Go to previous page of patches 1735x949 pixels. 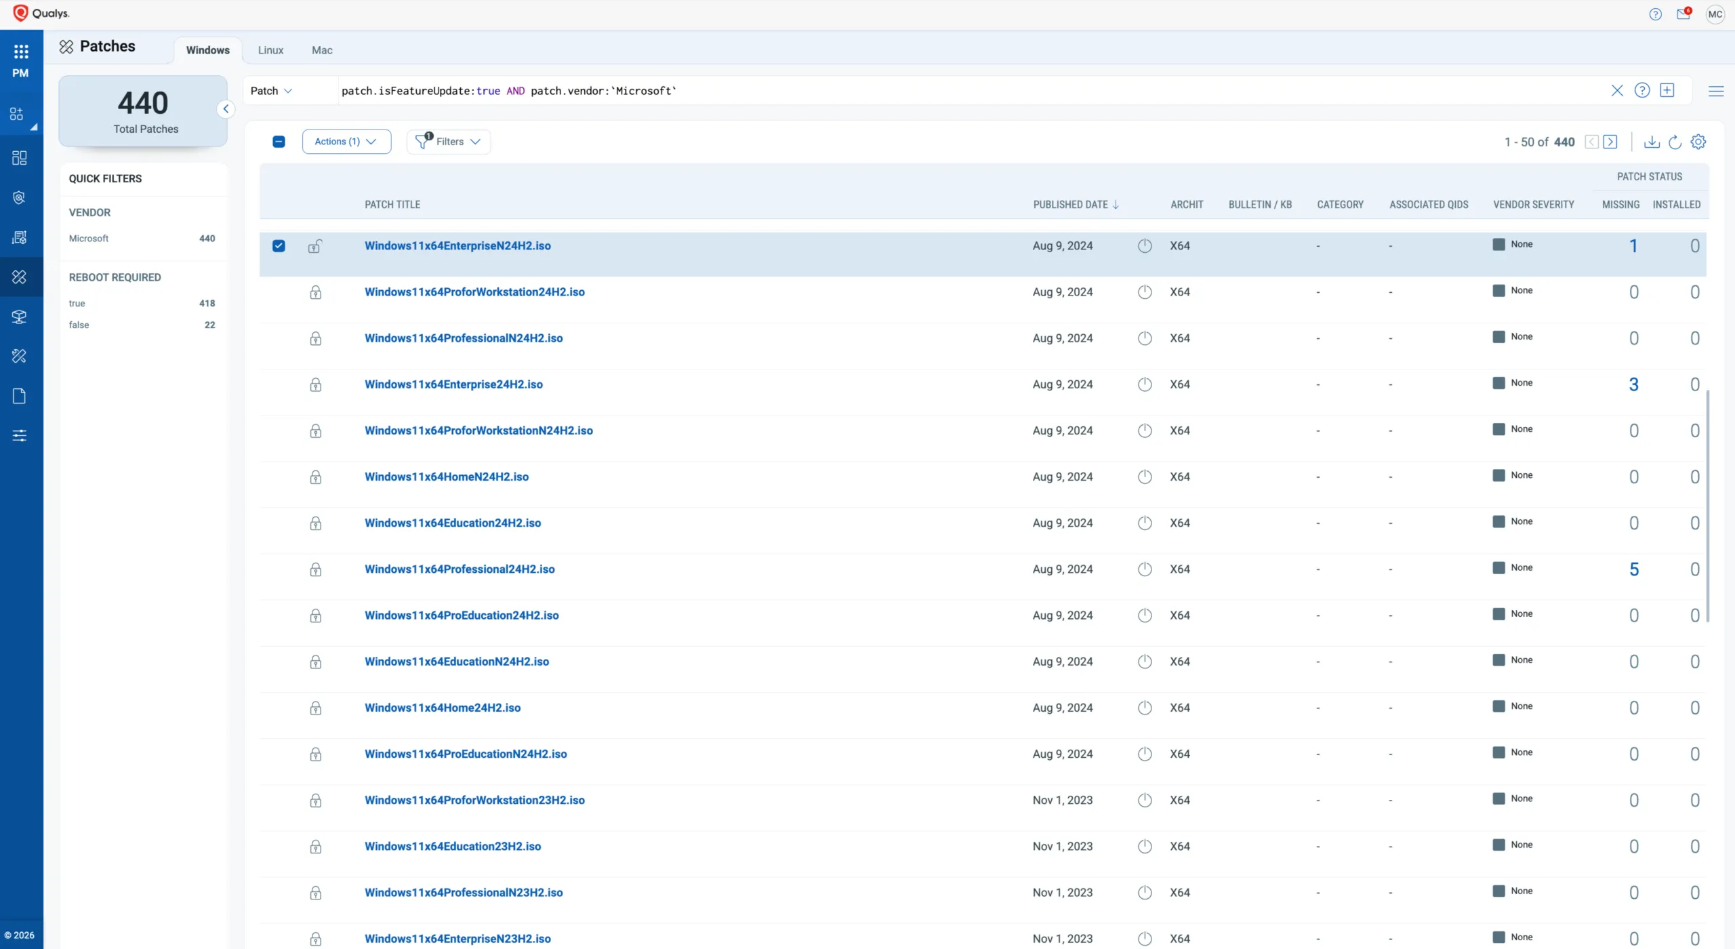pyautogui.click(x=1591, y=142)
